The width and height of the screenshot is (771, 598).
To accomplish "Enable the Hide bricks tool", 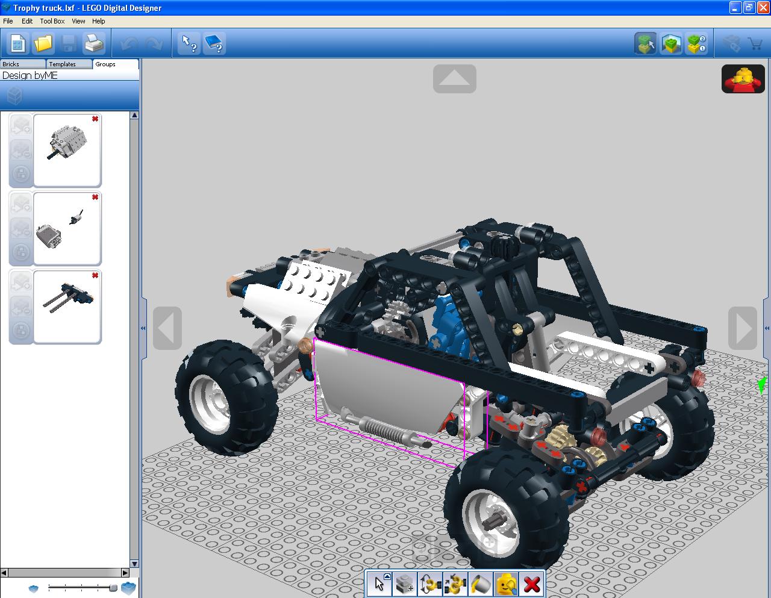I will (x=506, y=584).
